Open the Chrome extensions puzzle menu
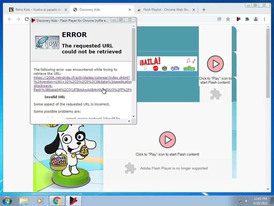The height and width of the screenshot is (206, 274). pos(247,19)
